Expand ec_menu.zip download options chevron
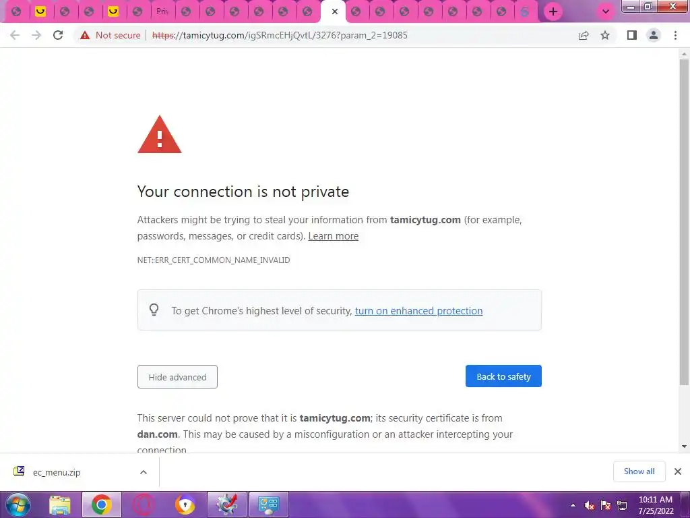This screenshot has height=518, width=690. (x=144, y=472)
